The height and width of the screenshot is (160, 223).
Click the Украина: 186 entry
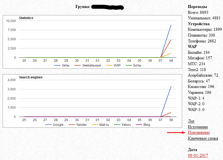tap(200, 92)
